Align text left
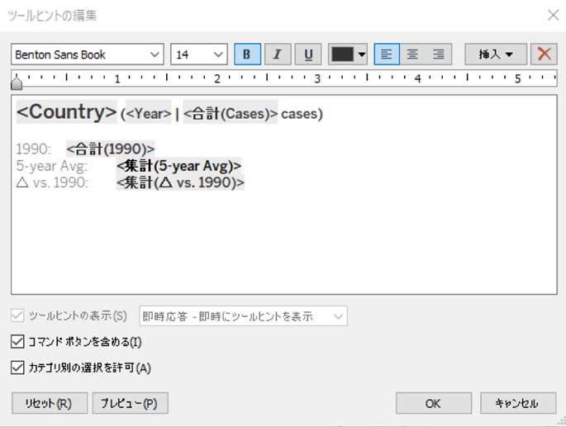Screen dimensions: 566x427 [387, 55]
